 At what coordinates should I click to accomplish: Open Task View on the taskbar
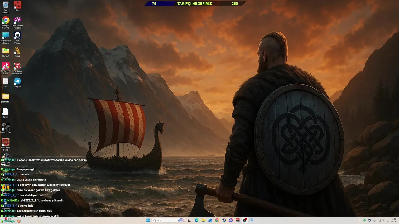click(x=189, y=220)
